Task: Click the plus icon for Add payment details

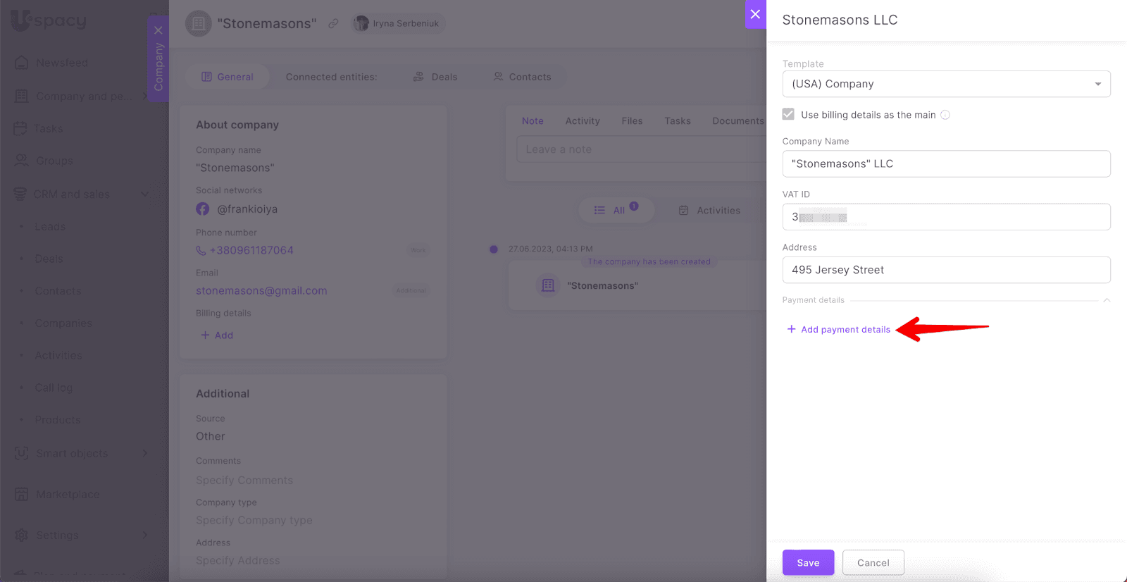Action: point(791,329)
